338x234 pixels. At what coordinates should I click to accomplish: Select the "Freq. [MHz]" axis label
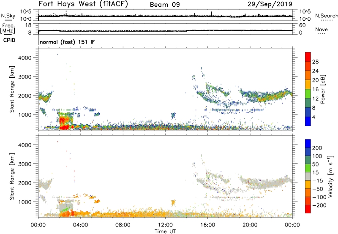coord(8,29)
